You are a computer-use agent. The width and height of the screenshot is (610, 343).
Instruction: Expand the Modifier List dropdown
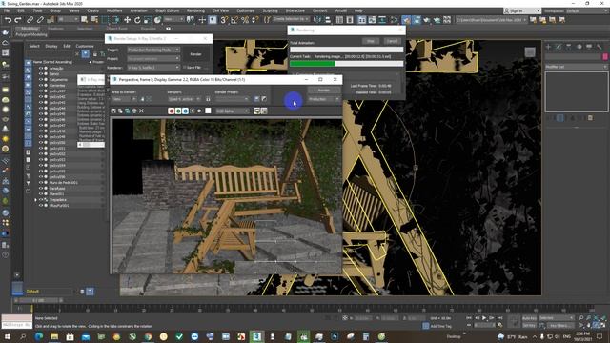[x=576, y=67]
